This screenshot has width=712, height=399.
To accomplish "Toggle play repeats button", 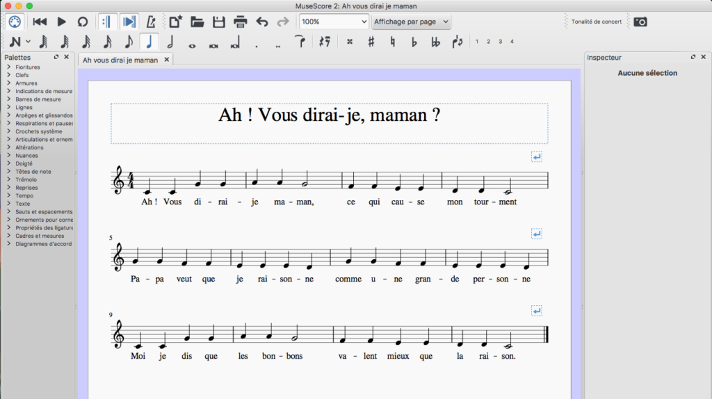I will (x=107, y=22).
